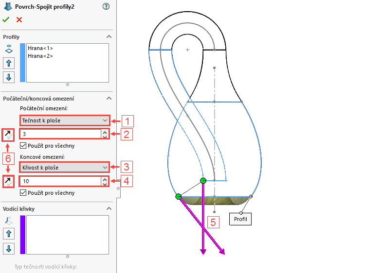Open help for Povrch-Spojit profily2
Screen dimensions: 365x273
pos(106,6)
